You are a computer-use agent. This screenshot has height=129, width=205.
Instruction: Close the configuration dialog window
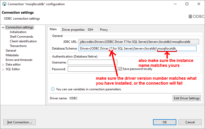[199, 4]
